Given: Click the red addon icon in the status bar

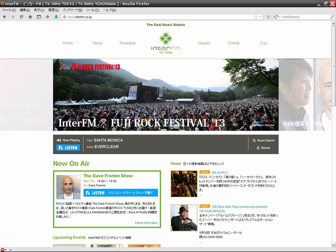Looking at the screenshot, I should [x=3, y=250].
